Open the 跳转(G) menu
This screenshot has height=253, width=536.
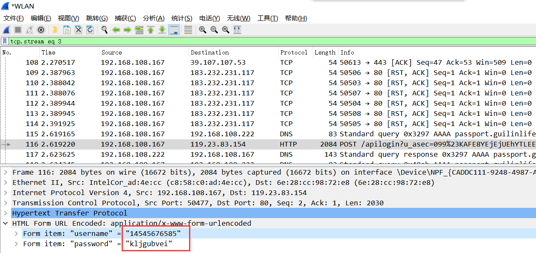coord(97,18)
